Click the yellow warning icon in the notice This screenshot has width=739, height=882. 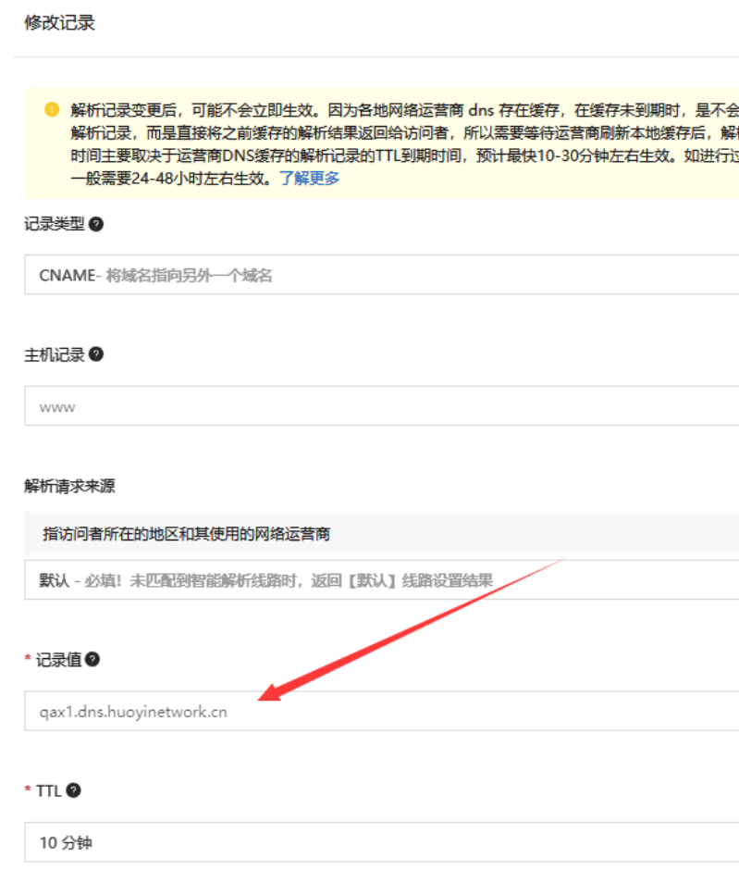coord(51,109)
